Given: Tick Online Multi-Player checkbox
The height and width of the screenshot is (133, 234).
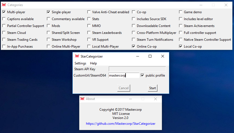Looking at the screenshot, I should 48,46.
